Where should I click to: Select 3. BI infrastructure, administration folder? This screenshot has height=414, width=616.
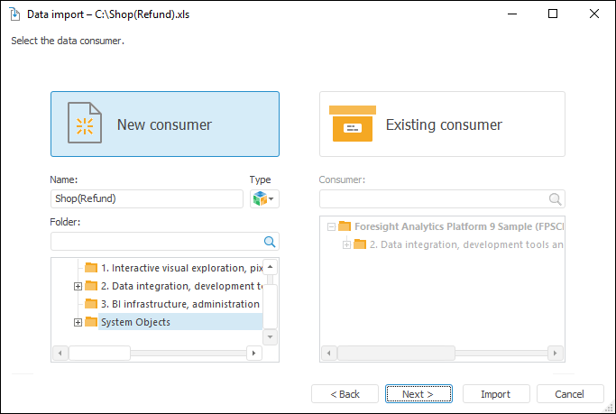click(x=179, y=304)
